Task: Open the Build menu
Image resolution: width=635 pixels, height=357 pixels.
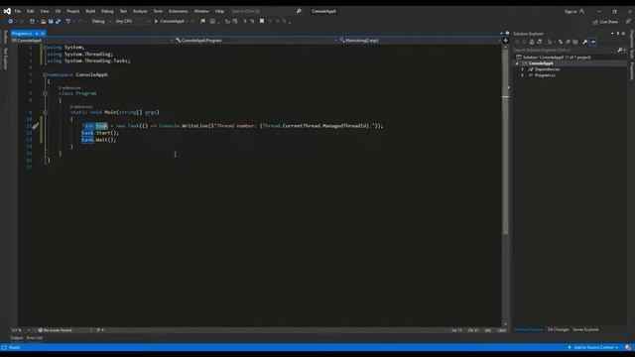Action: click(90, 11)
